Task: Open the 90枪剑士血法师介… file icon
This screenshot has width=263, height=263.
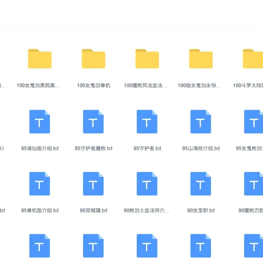Action: coord(147,184)
